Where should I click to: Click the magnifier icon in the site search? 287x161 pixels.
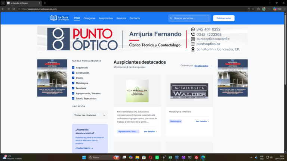point(170,18)
